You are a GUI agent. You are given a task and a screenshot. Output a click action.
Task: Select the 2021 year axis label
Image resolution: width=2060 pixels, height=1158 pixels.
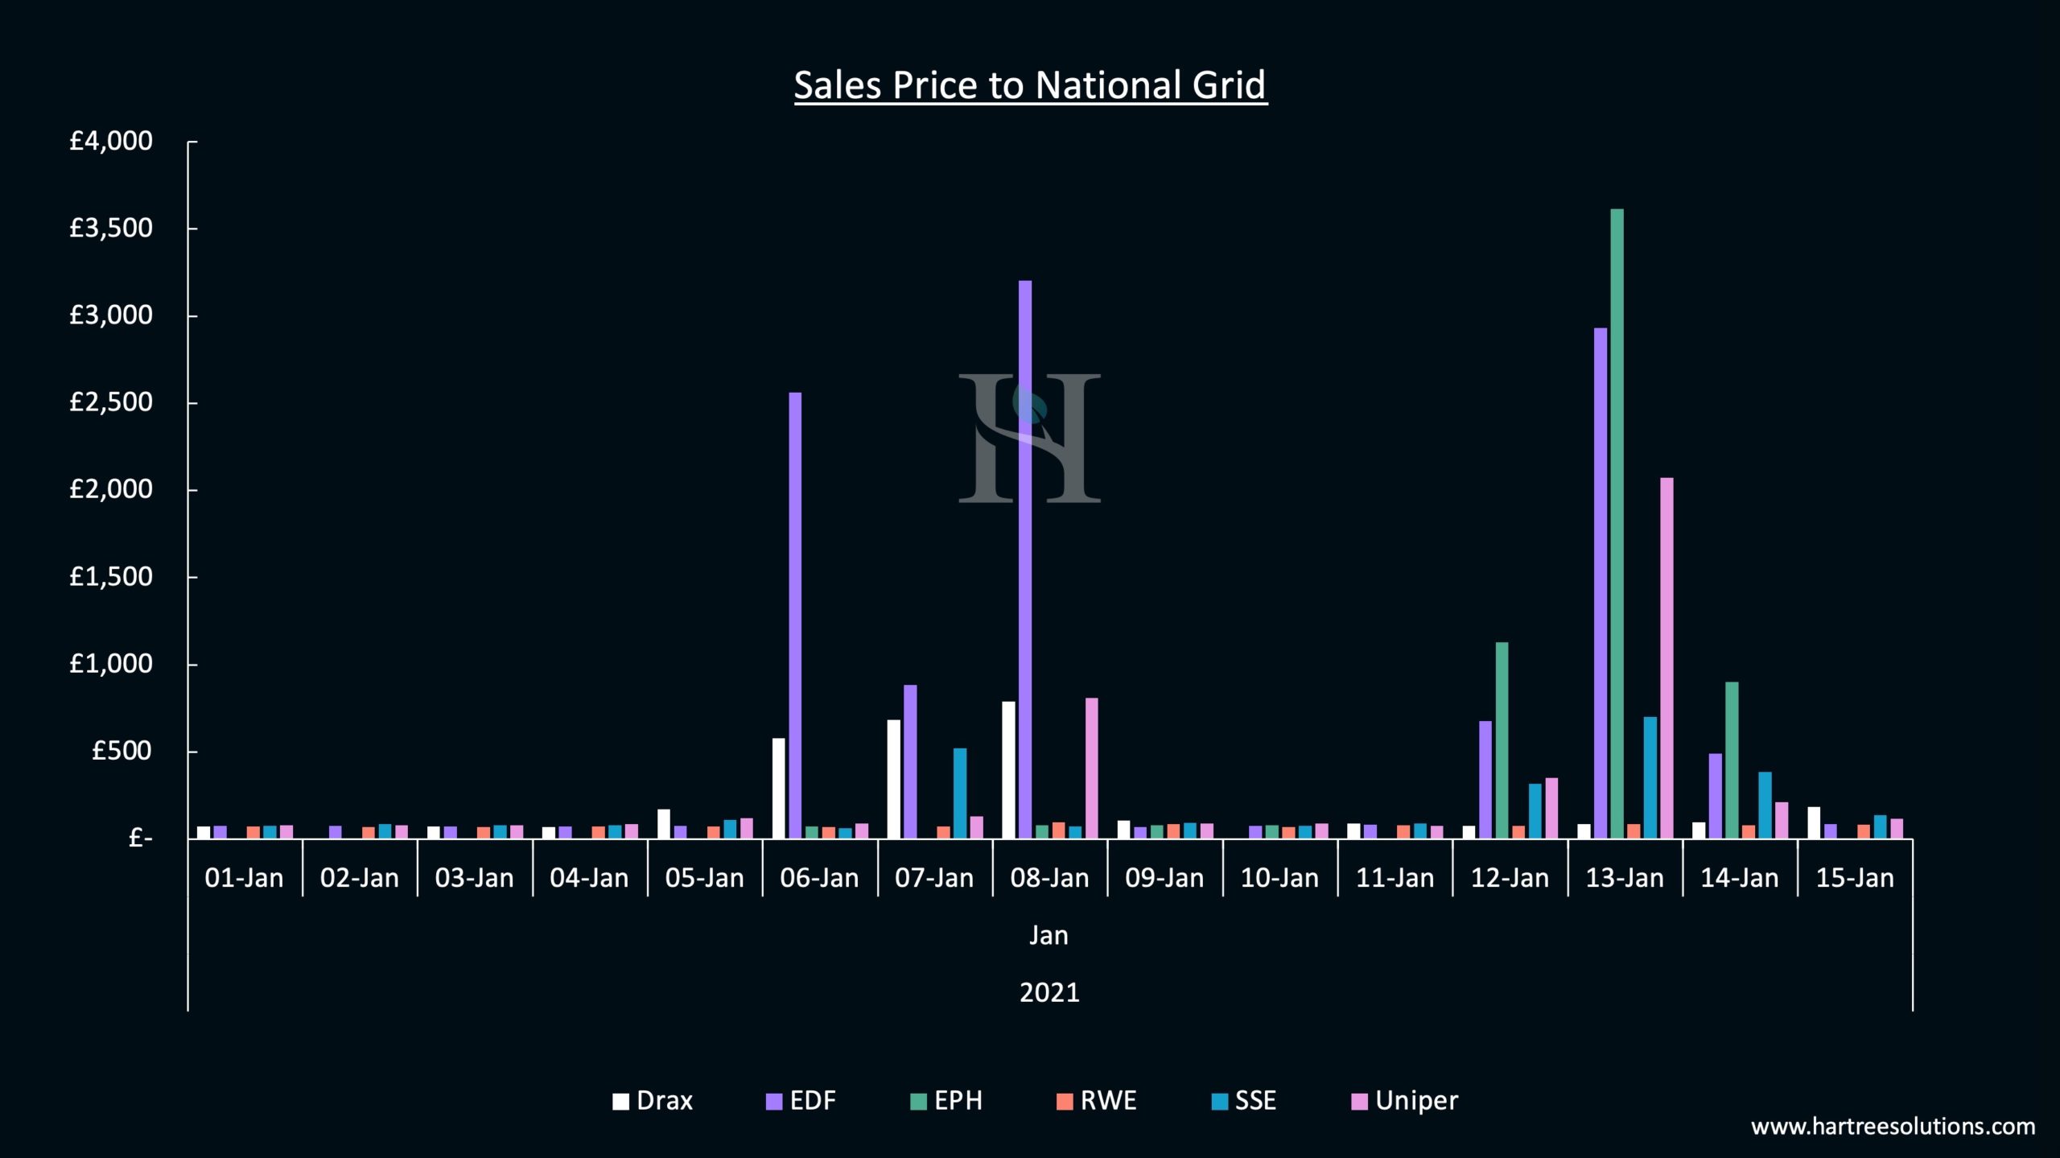click(1049, 993)
